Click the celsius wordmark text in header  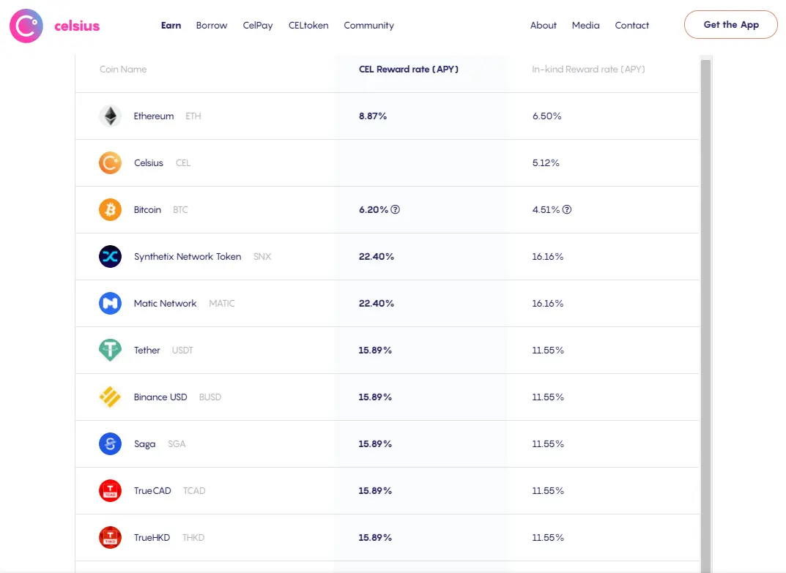[77, 26]
